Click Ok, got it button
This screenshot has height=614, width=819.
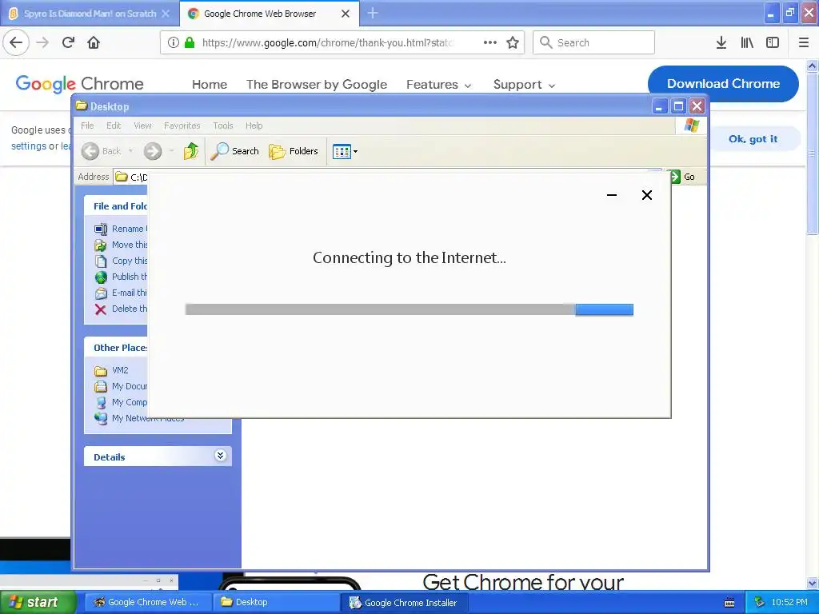point(753,139)
